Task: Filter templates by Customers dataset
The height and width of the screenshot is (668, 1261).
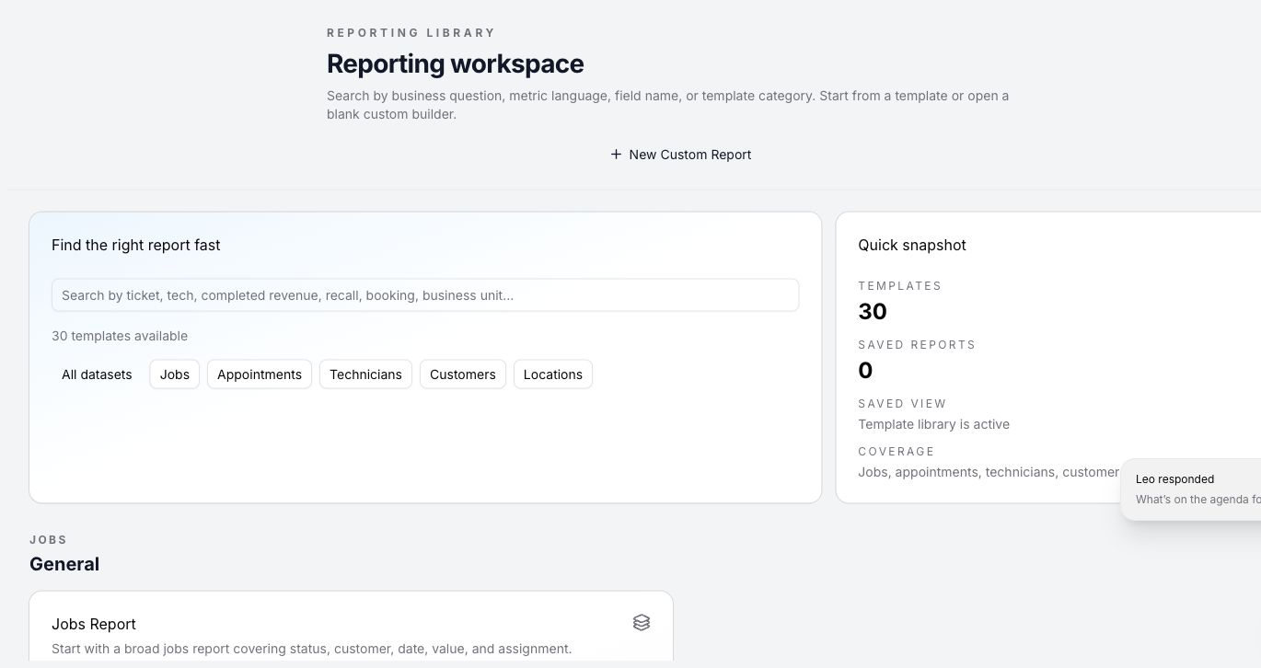Action: (x=463, y=374)
